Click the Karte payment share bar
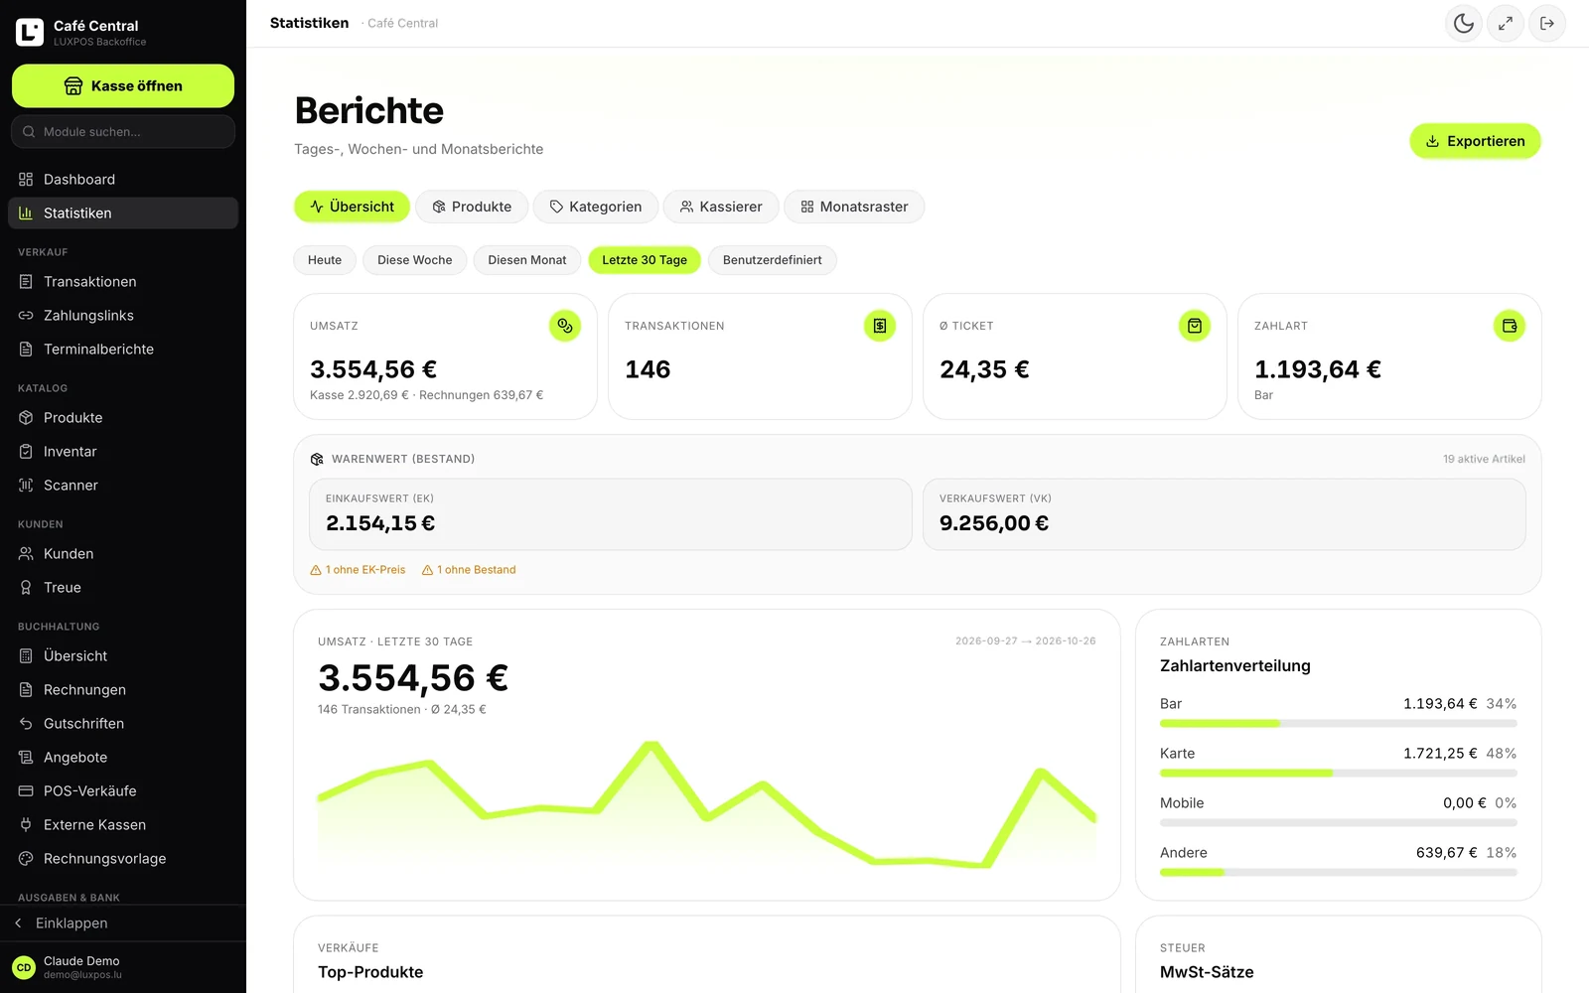The width and height of the screenshot is (1589, 993). [x=1339, y=773]
